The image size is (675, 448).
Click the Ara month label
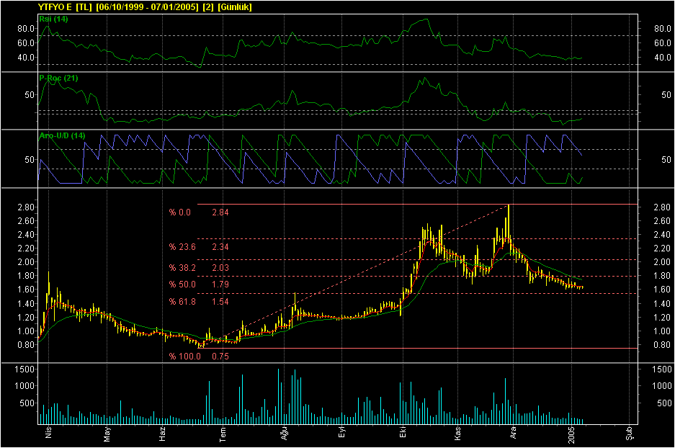513,433
